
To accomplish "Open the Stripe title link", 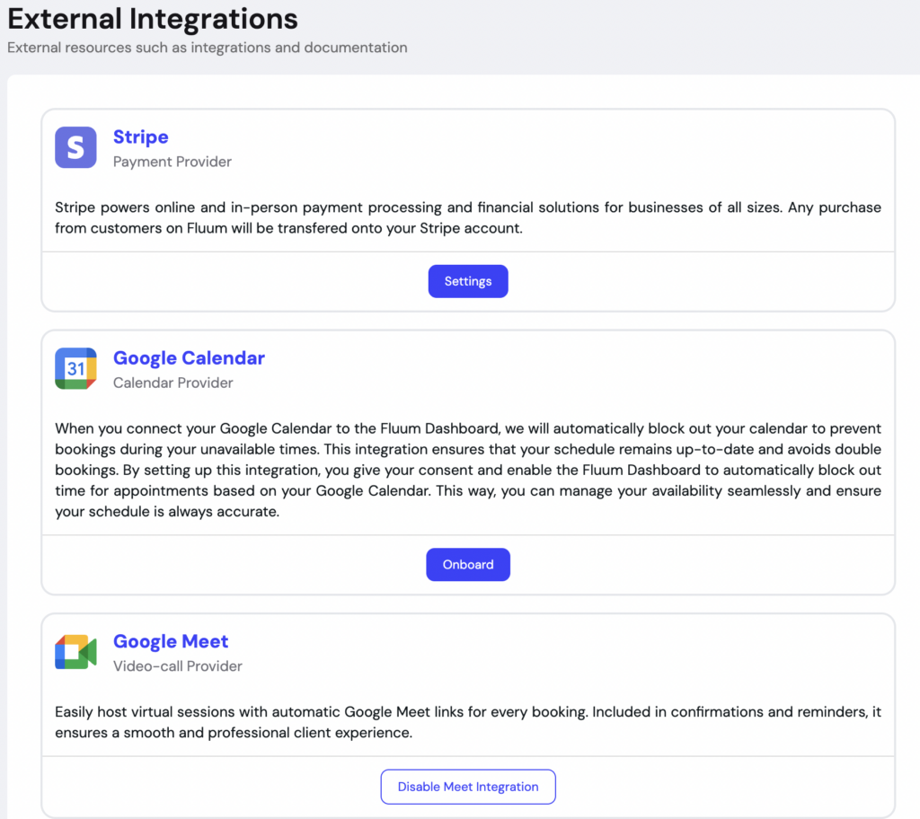I will (141, 136).
